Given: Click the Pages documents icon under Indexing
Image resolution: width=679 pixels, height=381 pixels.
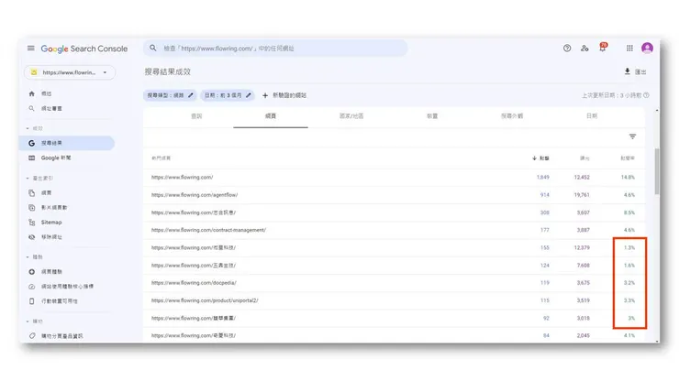Looking at the screenshot, I should 31,192.
